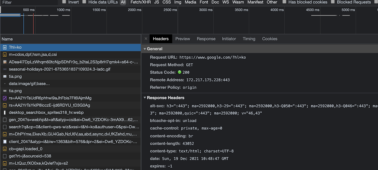Click the 2000 ms mark on timeline overview
The width and height of the screenshot is (378, 170).
134,10
